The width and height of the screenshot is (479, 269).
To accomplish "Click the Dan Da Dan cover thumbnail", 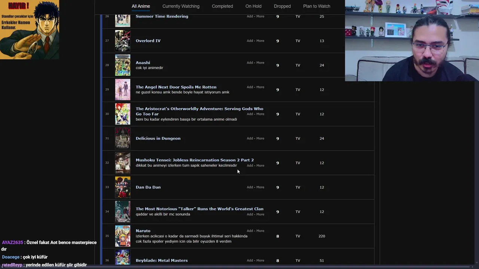I will [123, 187].
